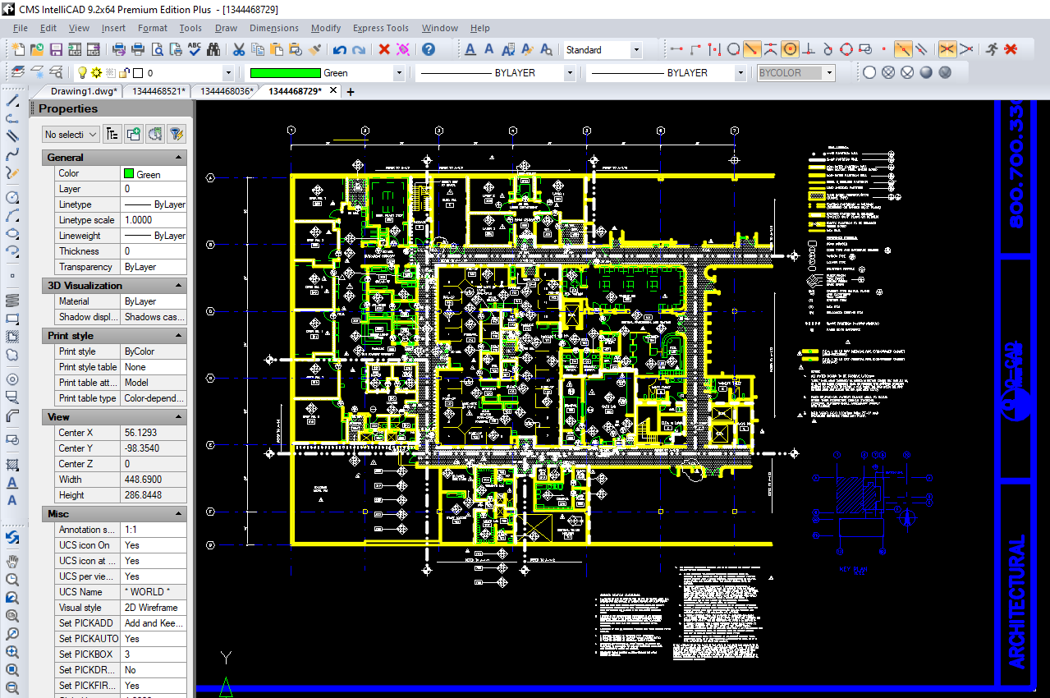Open the BYCOLOR print style dropdown
Screen dimensions: 1050x698
click(x=830, y=73)
